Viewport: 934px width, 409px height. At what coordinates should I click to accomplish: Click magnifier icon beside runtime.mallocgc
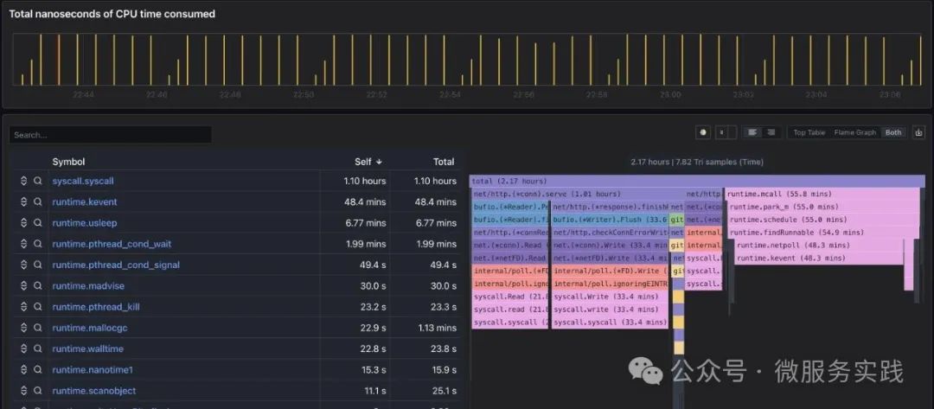click(37, 328)
